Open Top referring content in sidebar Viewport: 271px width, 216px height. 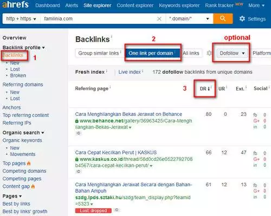click(x=25, y=115)
